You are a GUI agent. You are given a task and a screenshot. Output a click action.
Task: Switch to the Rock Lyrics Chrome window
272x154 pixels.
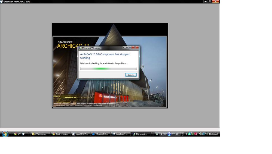coord(60,134)
